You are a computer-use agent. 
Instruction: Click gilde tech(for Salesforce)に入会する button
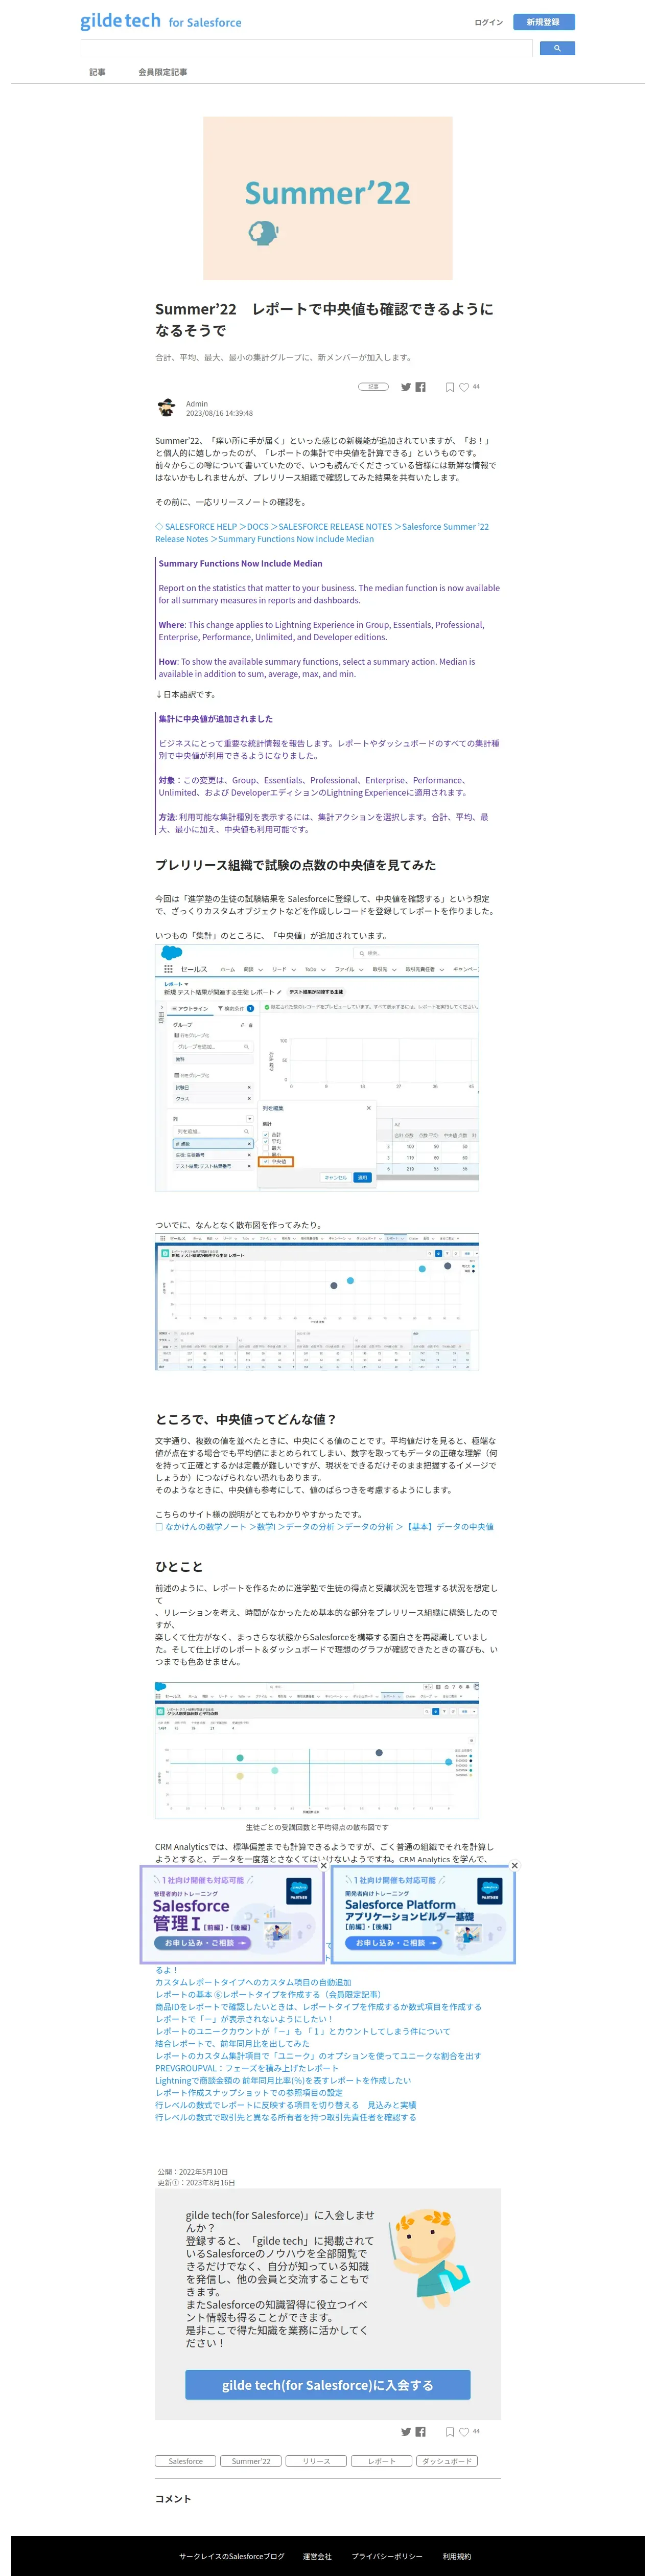[x=327, y=2385]
